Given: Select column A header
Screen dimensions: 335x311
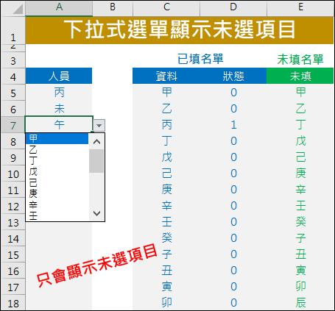Looking at the screenshot, I should [x=59, y=7].
